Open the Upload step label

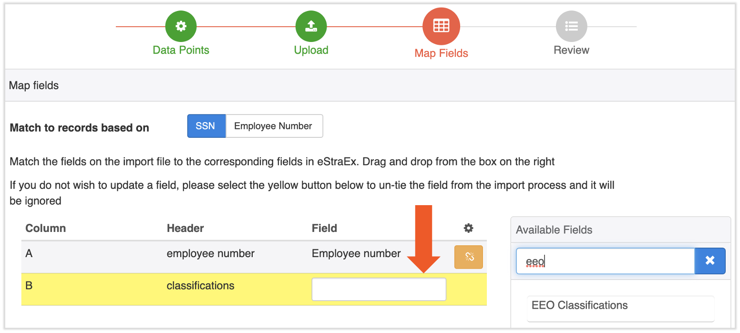tap(311, 50)
